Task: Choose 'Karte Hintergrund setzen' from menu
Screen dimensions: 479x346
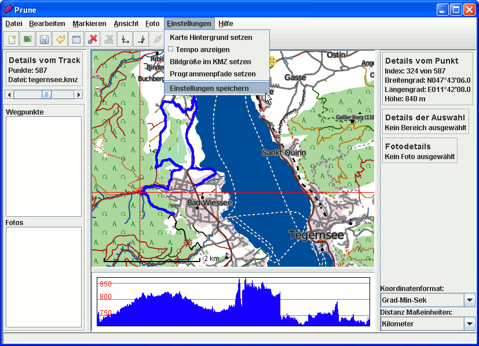Action: 211,38
